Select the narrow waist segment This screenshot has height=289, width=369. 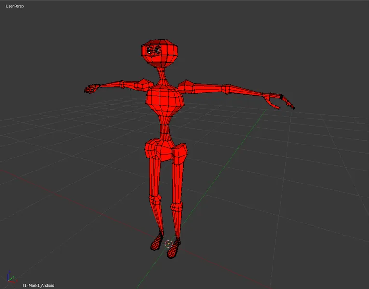point(165,128)
